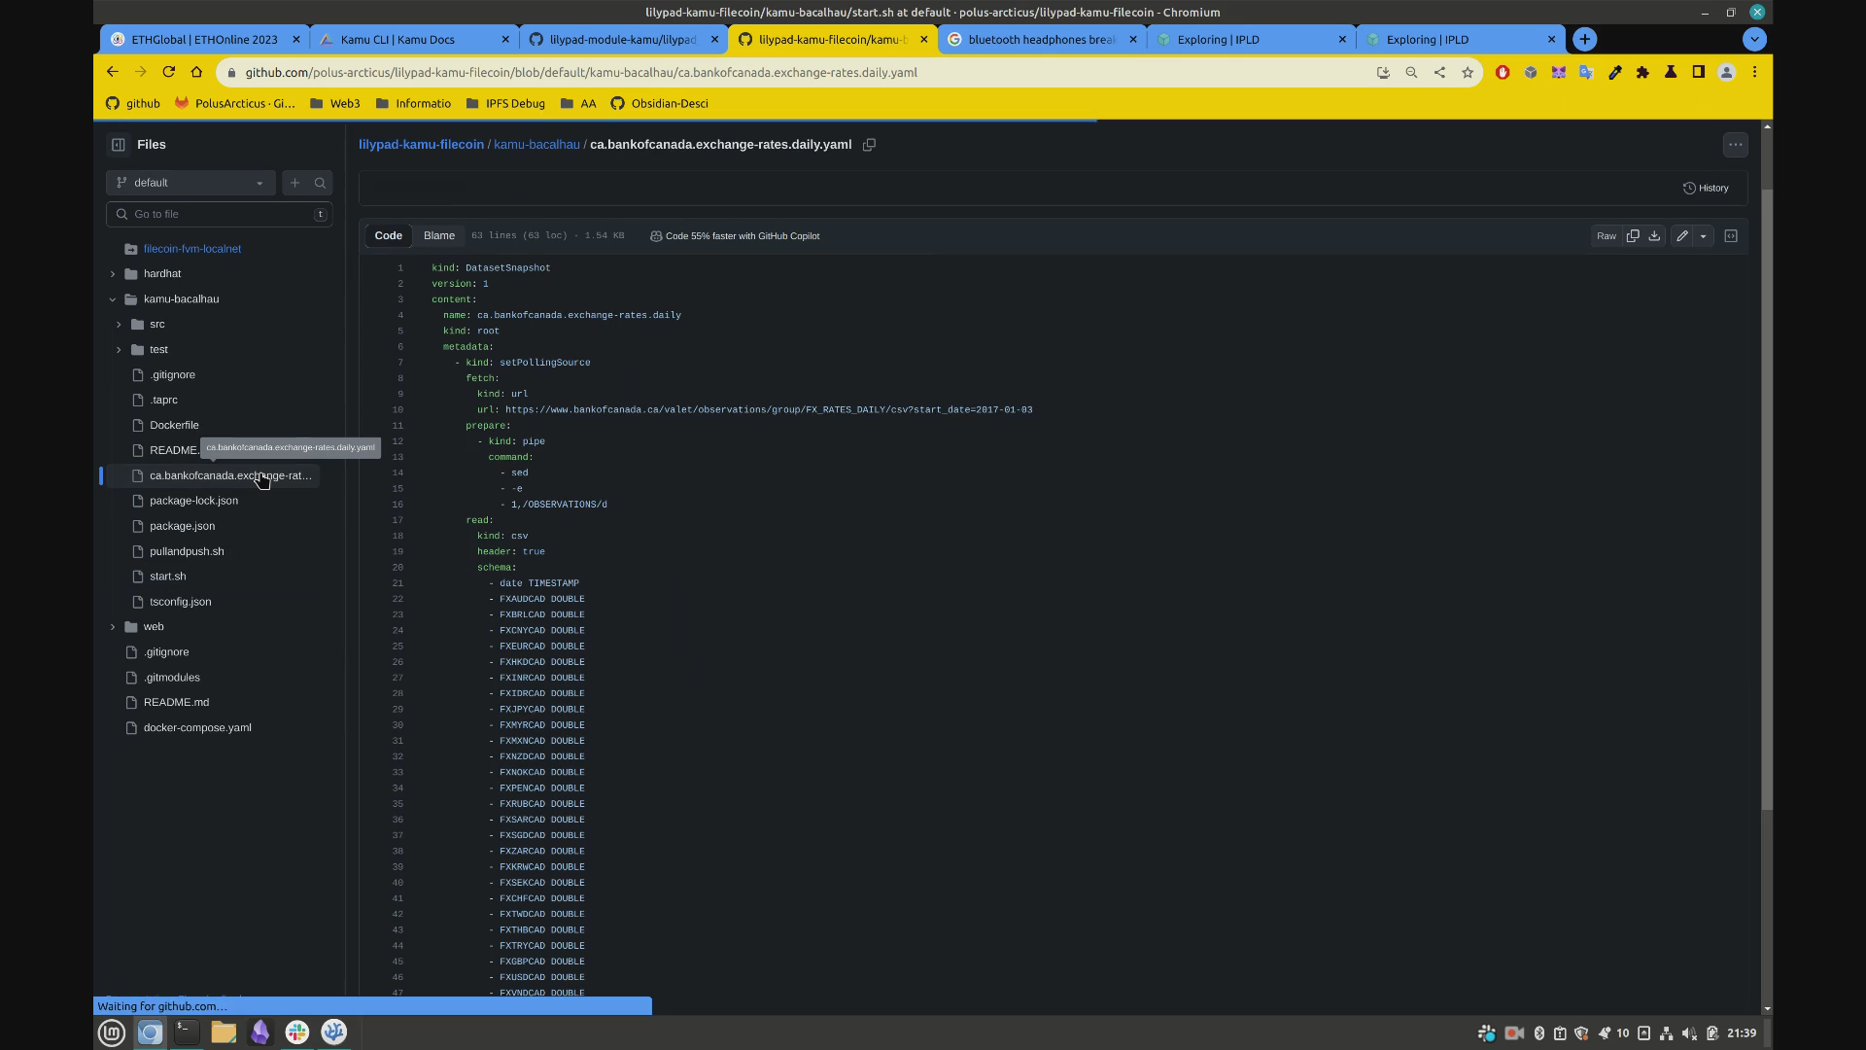This screenshot has height=1050, width=1866.
Task: Open start.sh file
Action: [167, 577]
